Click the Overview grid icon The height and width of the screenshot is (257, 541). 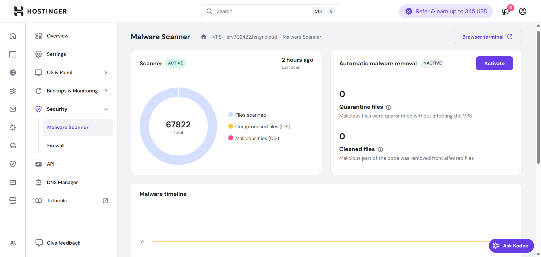click(x=39, y=36)
